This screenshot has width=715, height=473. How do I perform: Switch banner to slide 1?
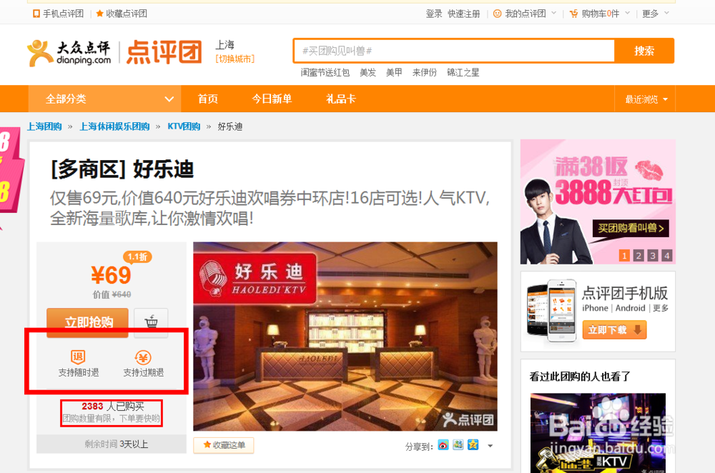[x=624, y=256]
